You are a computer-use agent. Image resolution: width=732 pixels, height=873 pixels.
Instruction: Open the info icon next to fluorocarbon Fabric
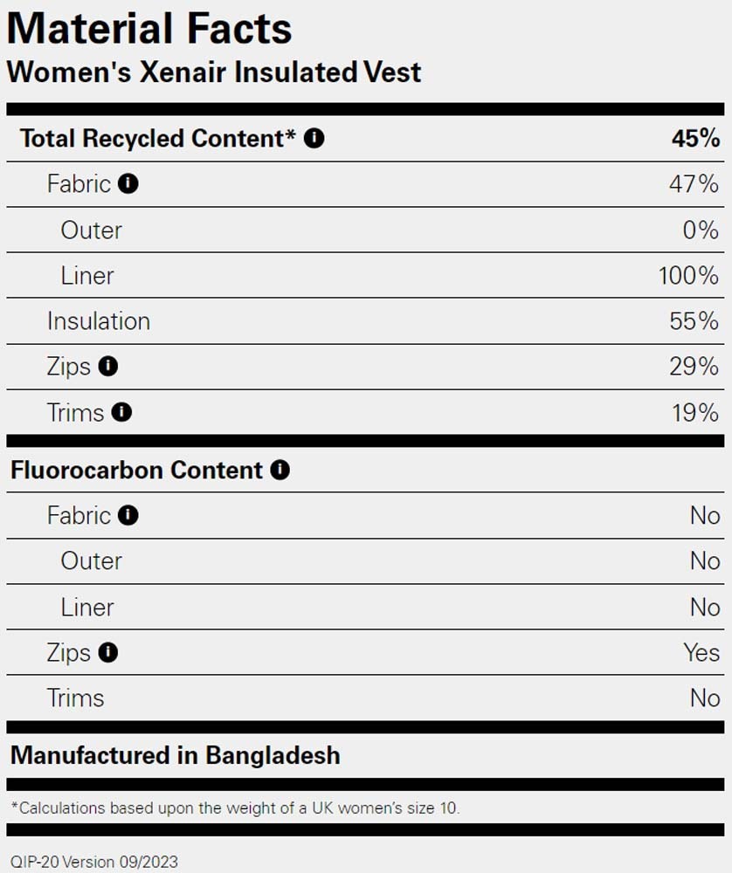128,515
